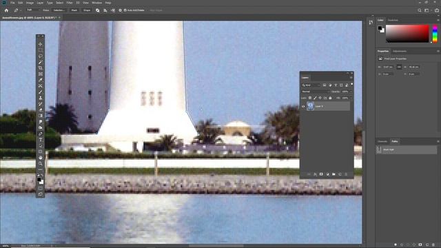Screen dimensions: 441x248
Task: Select the Eyedropper tool
Action: point(41,80)
